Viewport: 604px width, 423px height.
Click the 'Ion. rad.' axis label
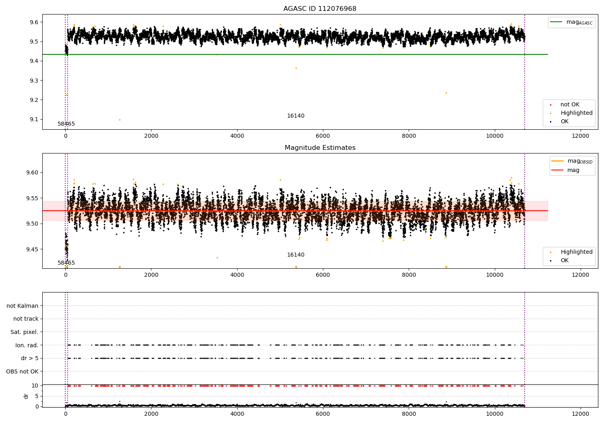click(x=27, y=345)
